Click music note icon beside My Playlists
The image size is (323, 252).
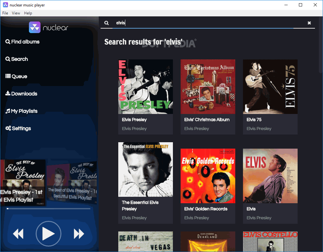[8, 111]
